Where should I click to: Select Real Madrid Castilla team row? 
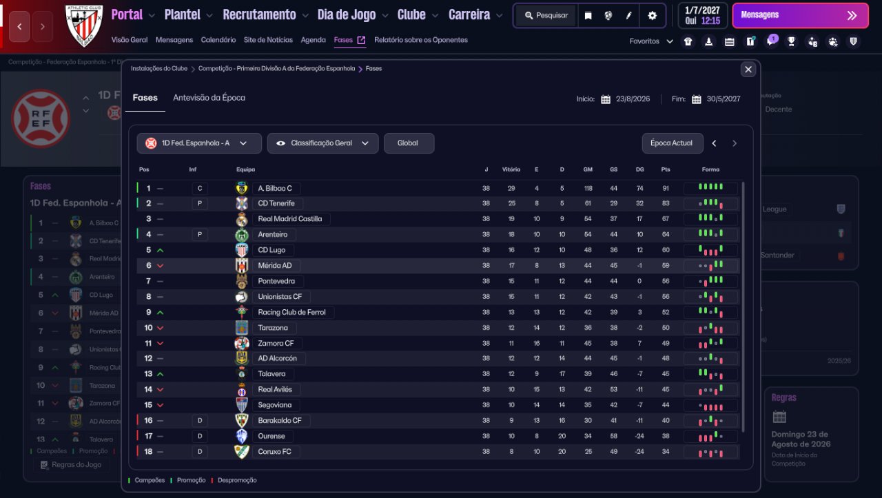(x=289, y=219)
